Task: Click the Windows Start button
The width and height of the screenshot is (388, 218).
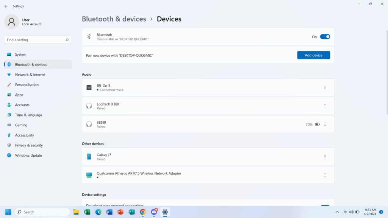Action: coord(8,212)
